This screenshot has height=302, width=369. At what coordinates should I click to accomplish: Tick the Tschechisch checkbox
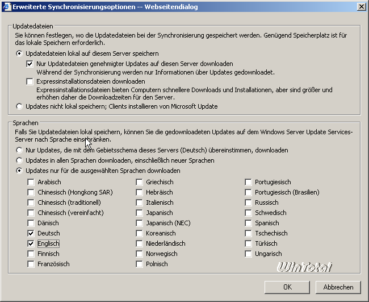click(248, 233)
